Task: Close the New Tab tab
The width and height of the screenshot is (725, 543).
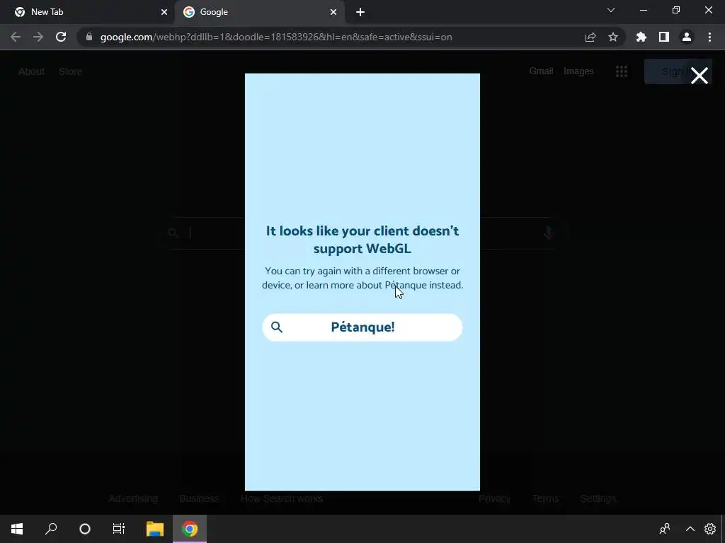Action: tap(164, 12)
